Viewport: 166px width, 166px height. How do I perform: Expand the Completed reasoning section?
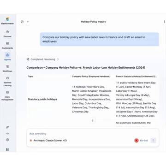42,59
